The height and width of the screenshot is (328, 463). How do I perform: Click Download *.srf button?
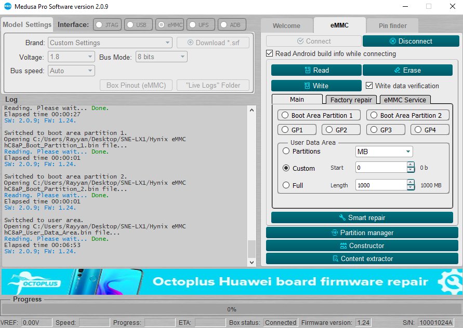tap(213, 43)
